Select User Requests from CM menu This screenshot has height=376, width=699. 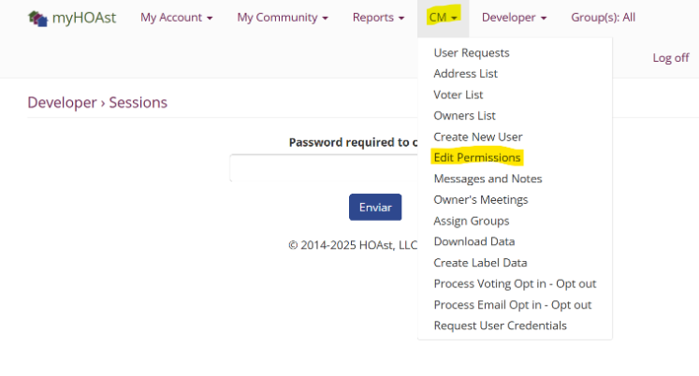[x=472, y=53]
